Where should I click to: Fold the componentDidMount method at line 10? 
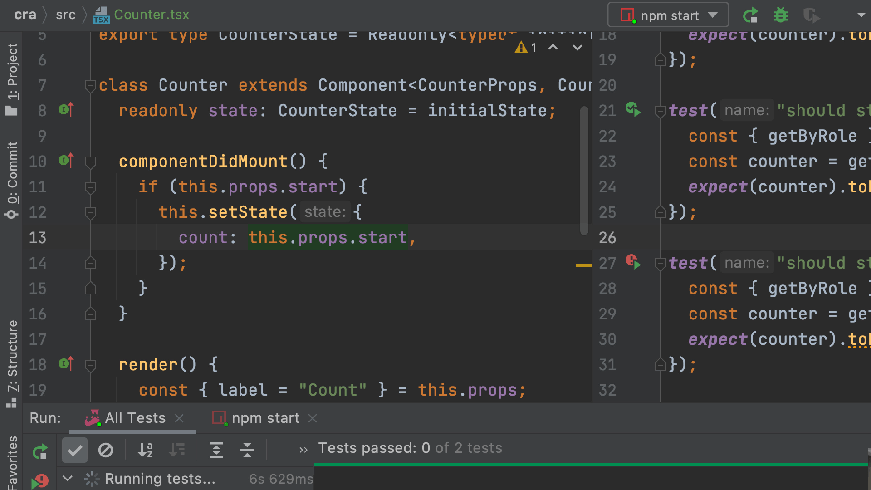(x=90, y=161)
